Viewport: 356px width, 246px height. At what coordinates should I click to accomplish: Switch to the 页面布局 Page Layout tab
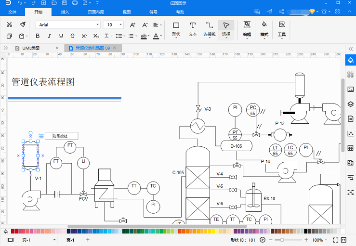coord(96,12)
